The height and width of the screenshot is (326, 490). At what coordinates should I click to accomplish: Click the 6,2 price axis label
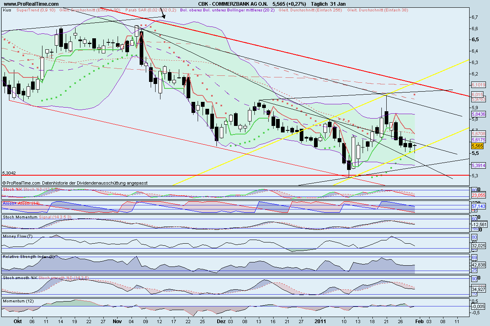[475, 74]
